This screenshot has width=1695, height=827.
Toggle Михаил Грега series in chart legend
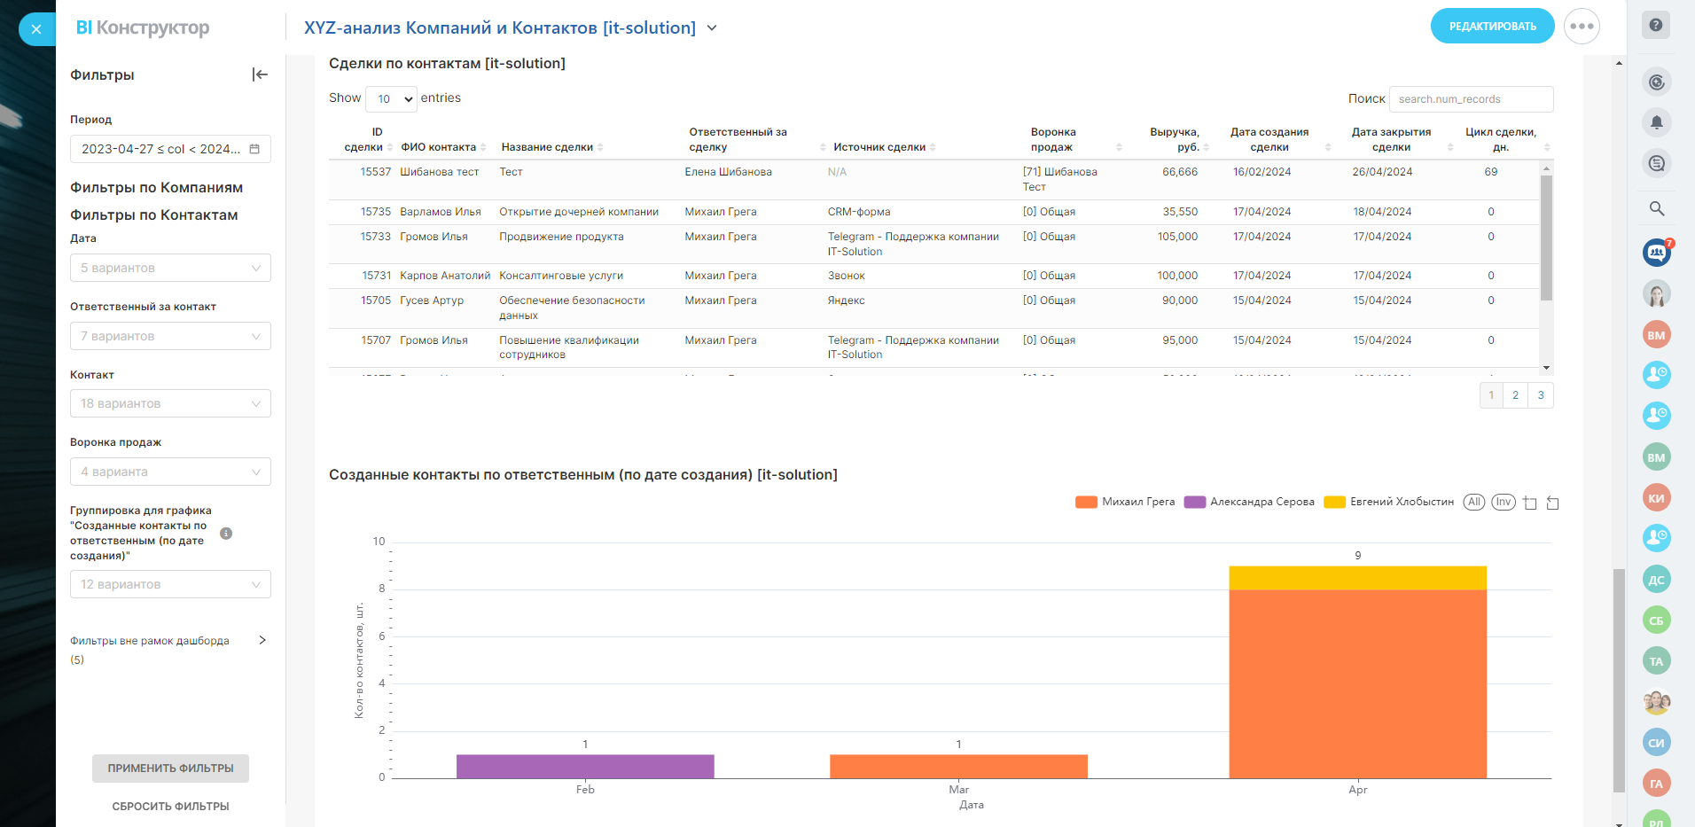pyautogui.click(x=1126, y=502)
